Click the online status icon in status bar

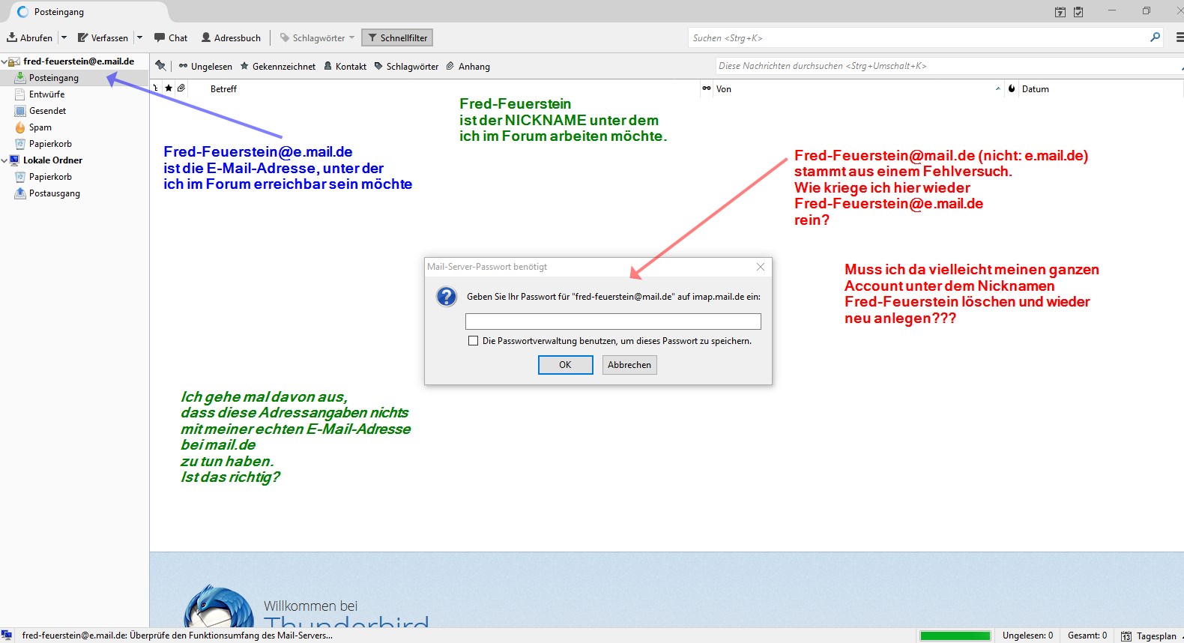pyautogui.click(x=7, y=636)
